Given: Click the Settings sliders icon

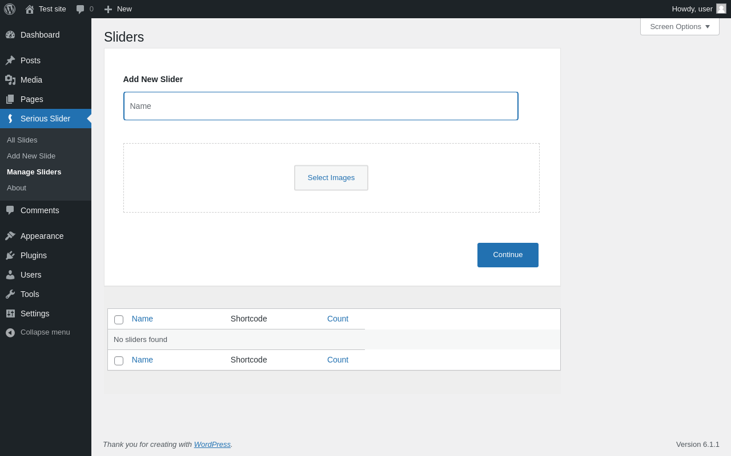Looking at the screenshot, I should 10,313.
